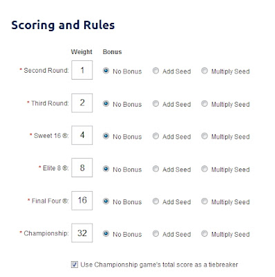
Task: Click the Championship weight field
Action: (x=82, y=233)
